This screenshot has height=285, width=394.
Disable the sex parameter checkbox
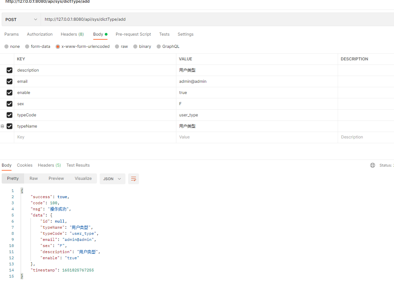point(9,104)
